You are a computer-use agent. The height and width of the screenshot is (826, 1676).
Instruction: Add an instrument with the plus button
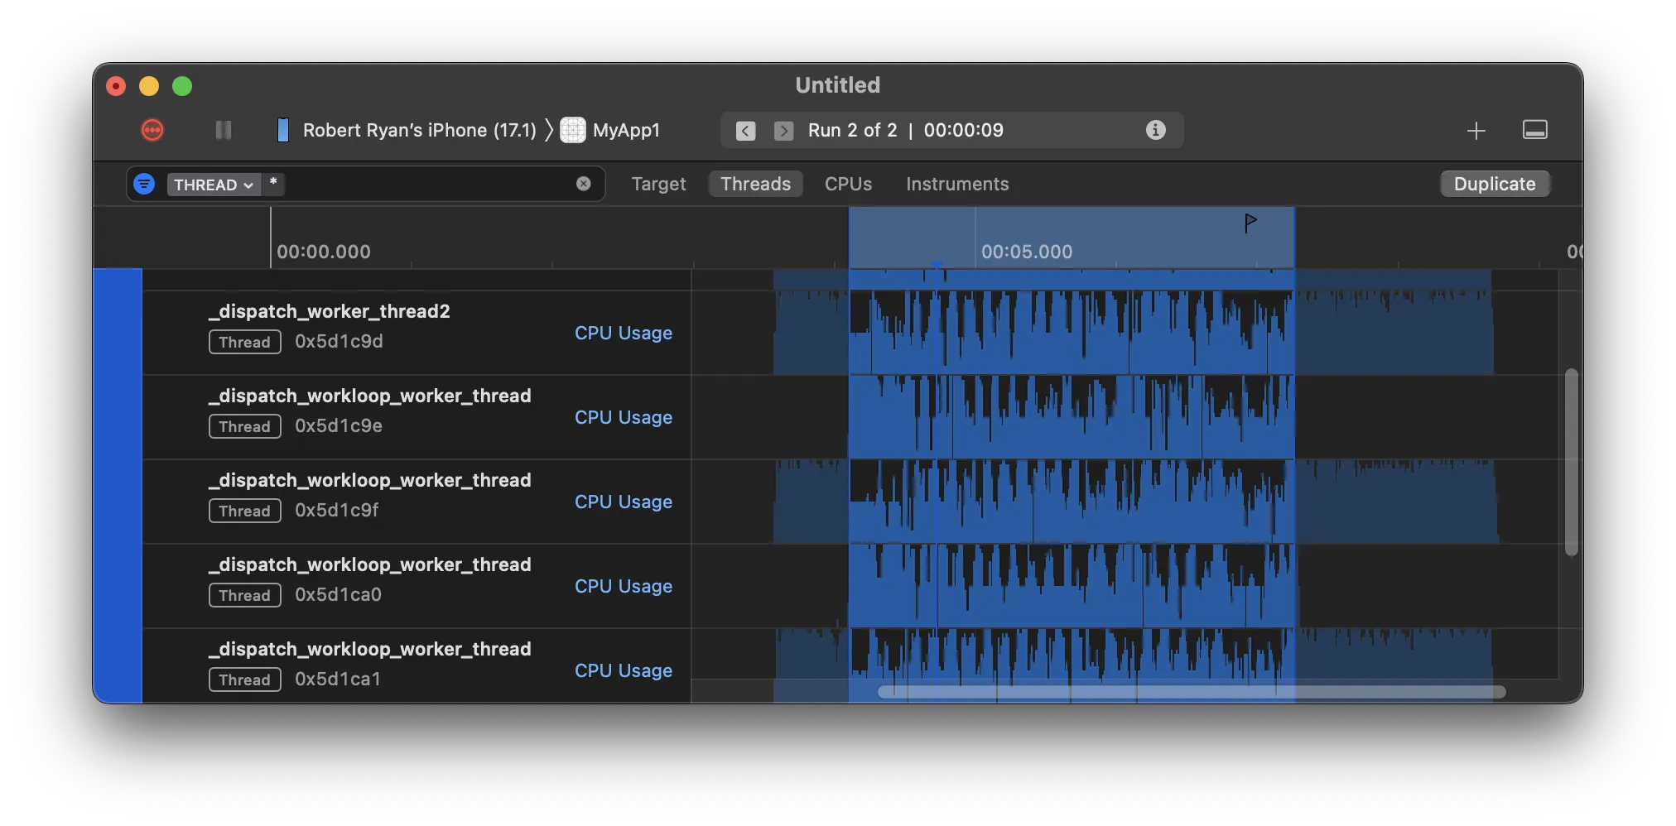click(1476, 131)
